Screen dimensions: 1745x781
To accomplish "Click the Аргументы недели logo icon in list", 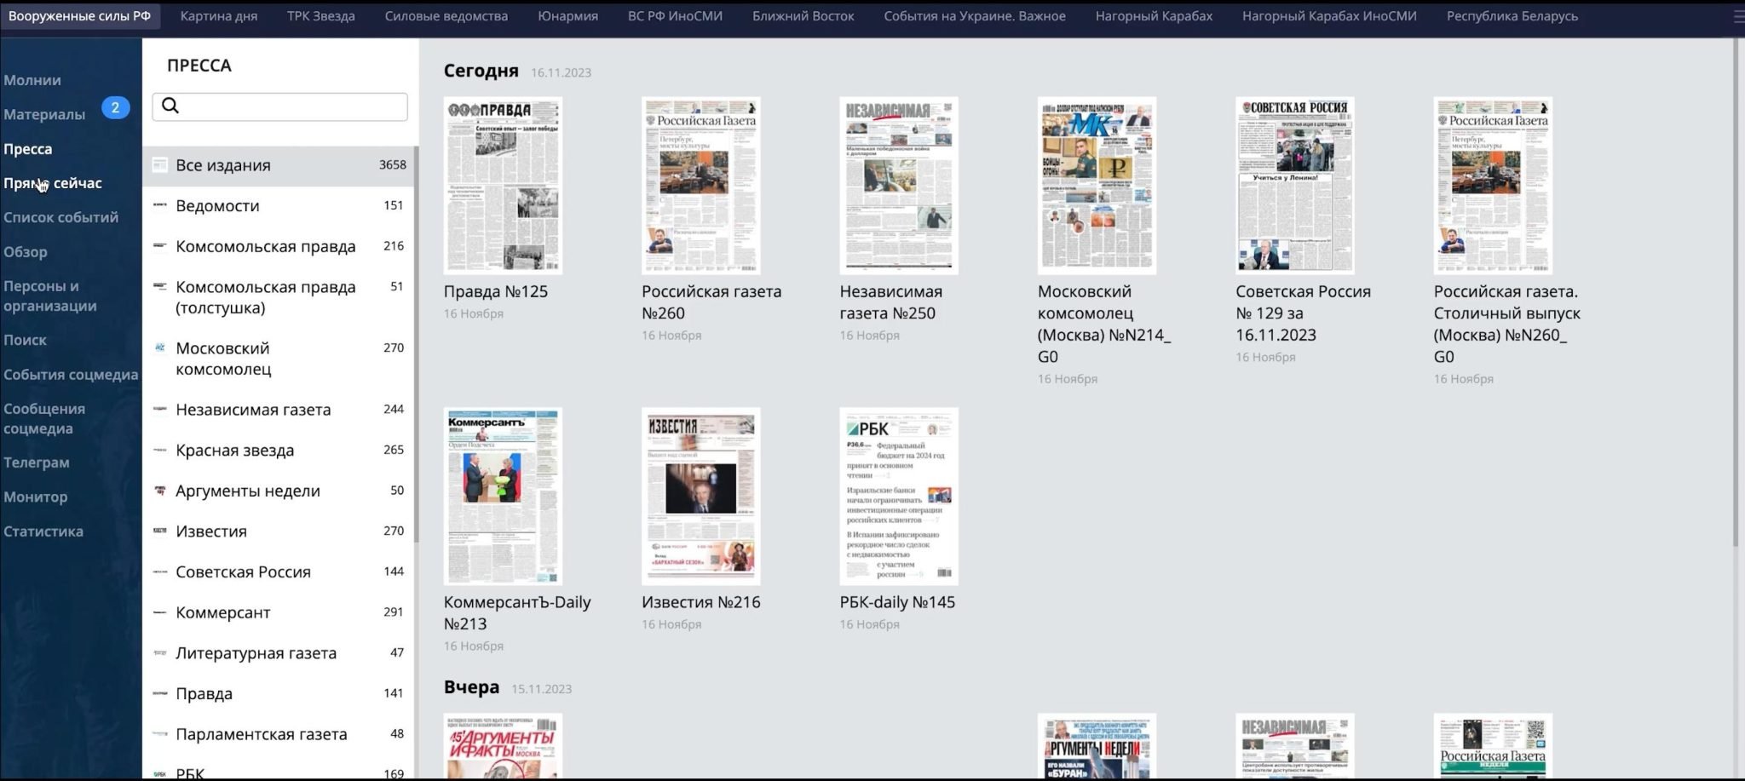I will [159, 491].
